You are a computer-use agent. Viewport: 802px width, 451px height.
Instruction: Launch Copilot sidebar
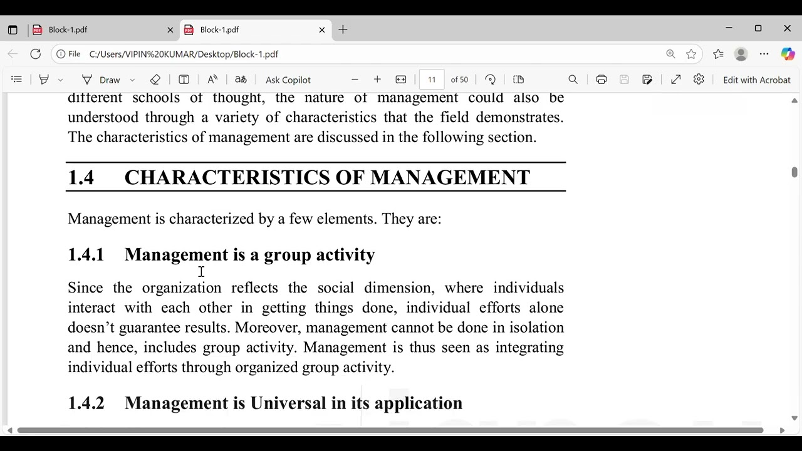788,54
